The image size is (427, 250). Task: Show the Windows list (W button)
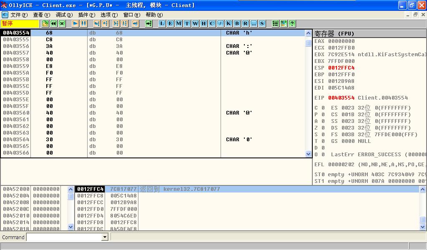[x=195, y=23]
